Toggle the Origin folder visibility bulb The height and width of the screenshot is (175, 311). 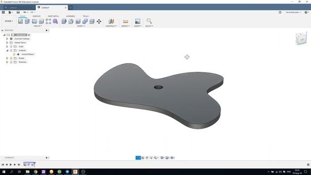click(11, 47)
